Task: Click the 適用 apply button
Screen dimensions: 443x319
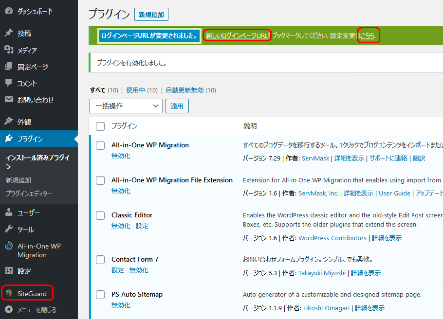Action: tap(177, 106)
